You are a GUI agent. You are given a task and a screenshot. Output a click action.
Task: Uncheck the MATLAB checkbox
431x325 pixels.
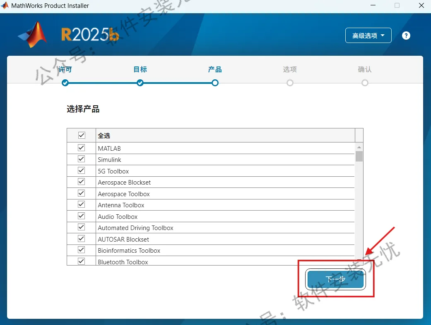[x=82, y=148]
